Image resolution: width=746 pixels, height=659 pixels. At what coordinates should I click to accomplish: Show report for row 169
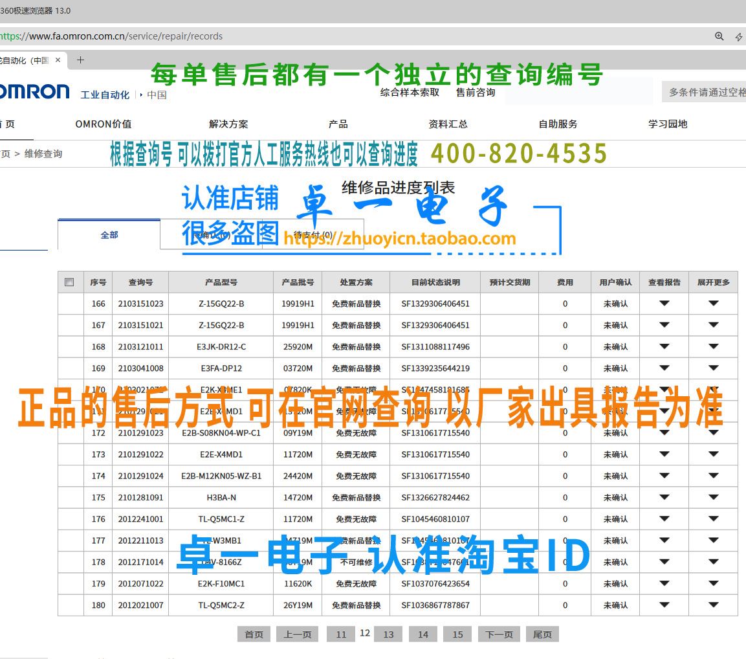pyautogui.click(x=664, y=368)
